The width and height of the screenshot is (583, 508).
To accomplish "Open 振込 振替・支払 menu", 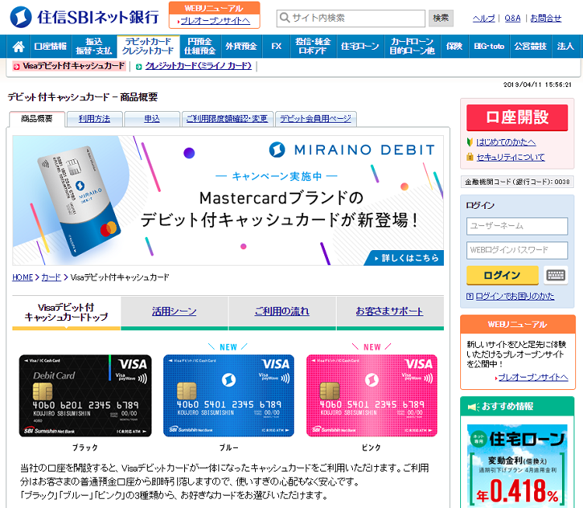I will tap(94, 47).
